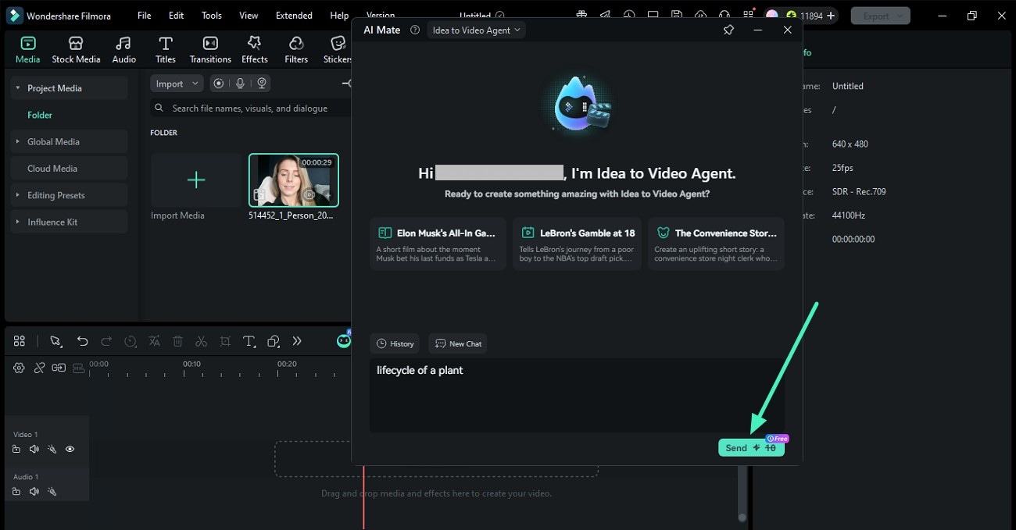This screenshot has width=1016, height=530.
Task: Click the speed icon in timeline toolbar
Action: pos(131,341)
